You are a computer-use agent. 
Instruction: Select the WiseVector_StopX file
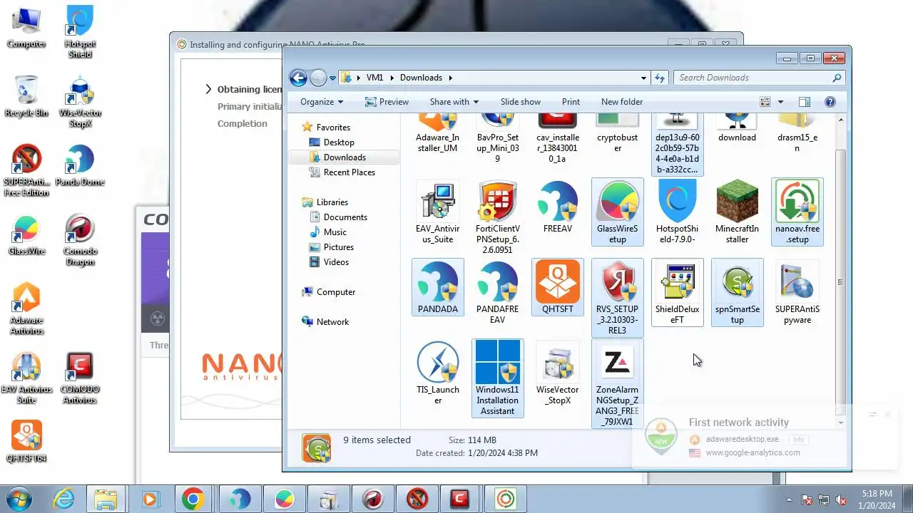coord(558,373)
